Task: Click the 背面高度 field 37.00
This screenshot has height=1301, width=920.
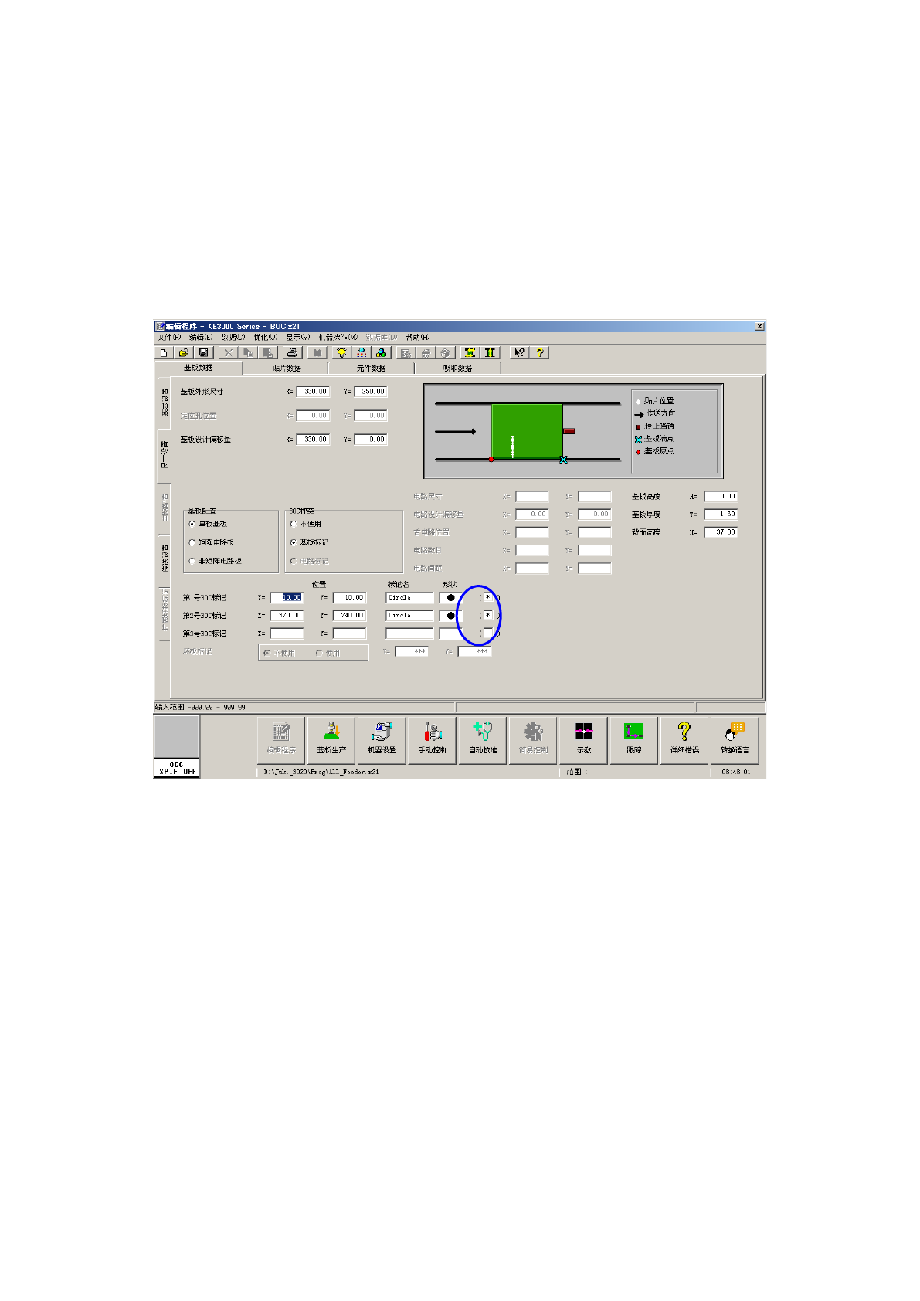Action: tap(721, 532)
